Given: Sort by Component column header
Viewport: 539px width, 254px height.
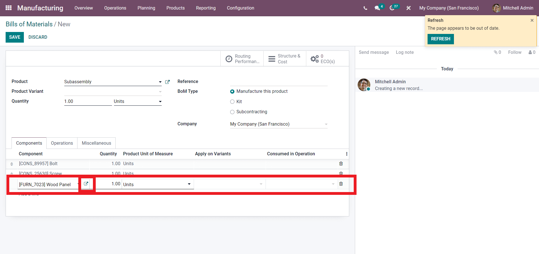Looking at the screenshot, I should click(31, 154).
